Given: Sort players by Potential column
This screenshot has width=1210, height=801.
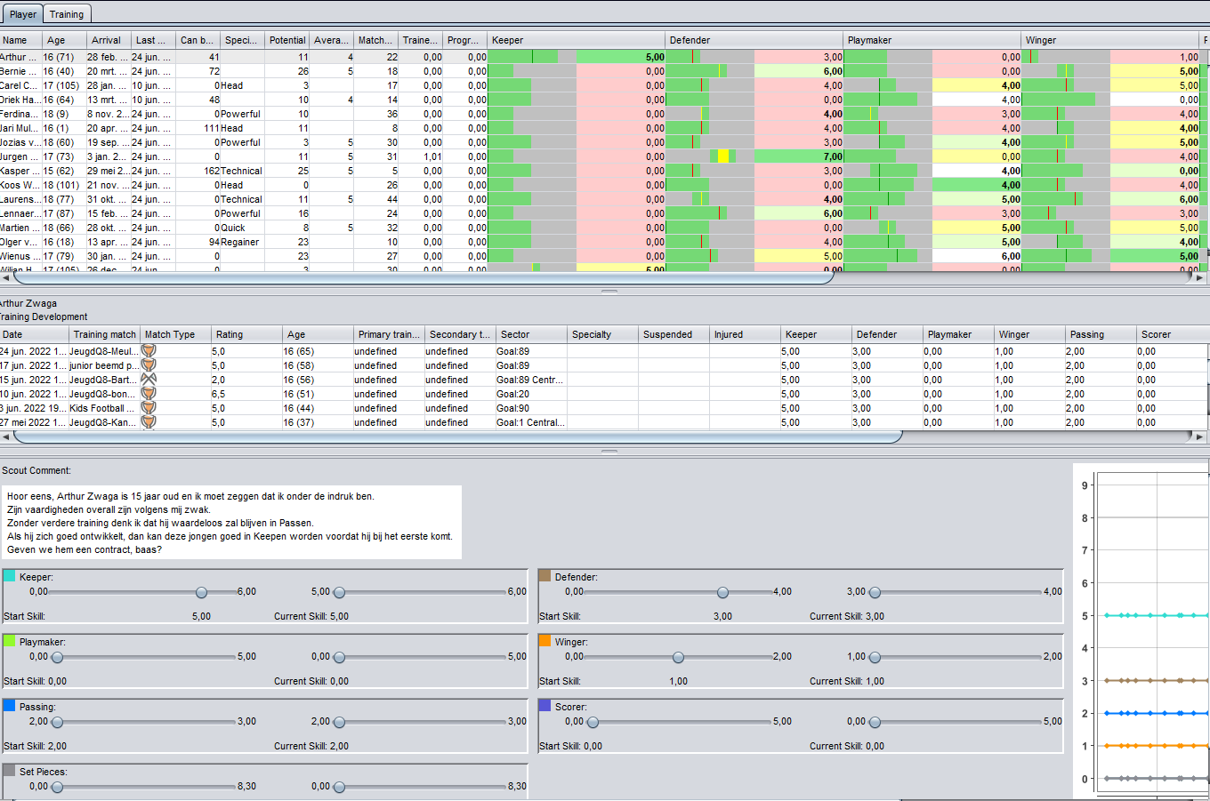Looking at the screenshot, I should [x=287, y=40].
